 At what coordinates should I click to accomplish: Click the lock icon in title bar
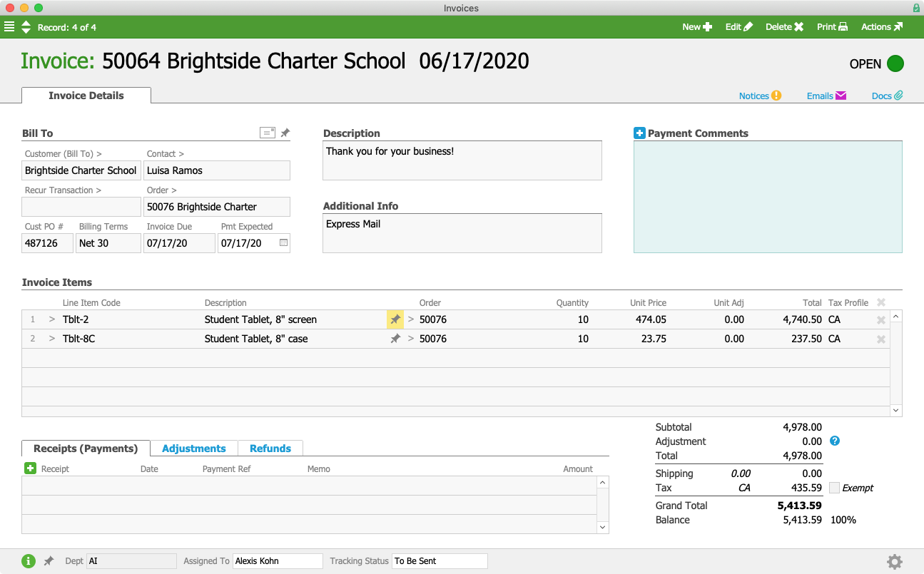coord(916,8)
